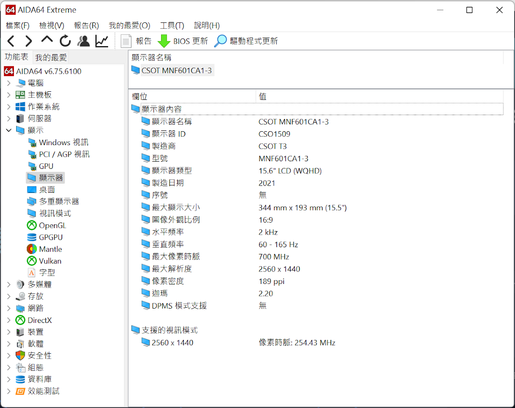The height and width of the screenshot is (408, 515).
Task: Select the 多媒體 speaker icon
Action: coord(20,285)
